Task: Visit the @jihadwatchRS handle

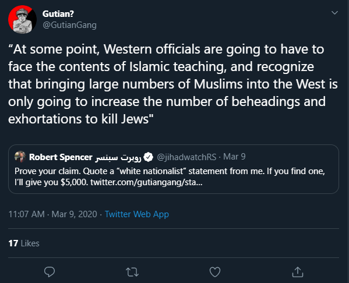Action: click(x=186, y=157)
